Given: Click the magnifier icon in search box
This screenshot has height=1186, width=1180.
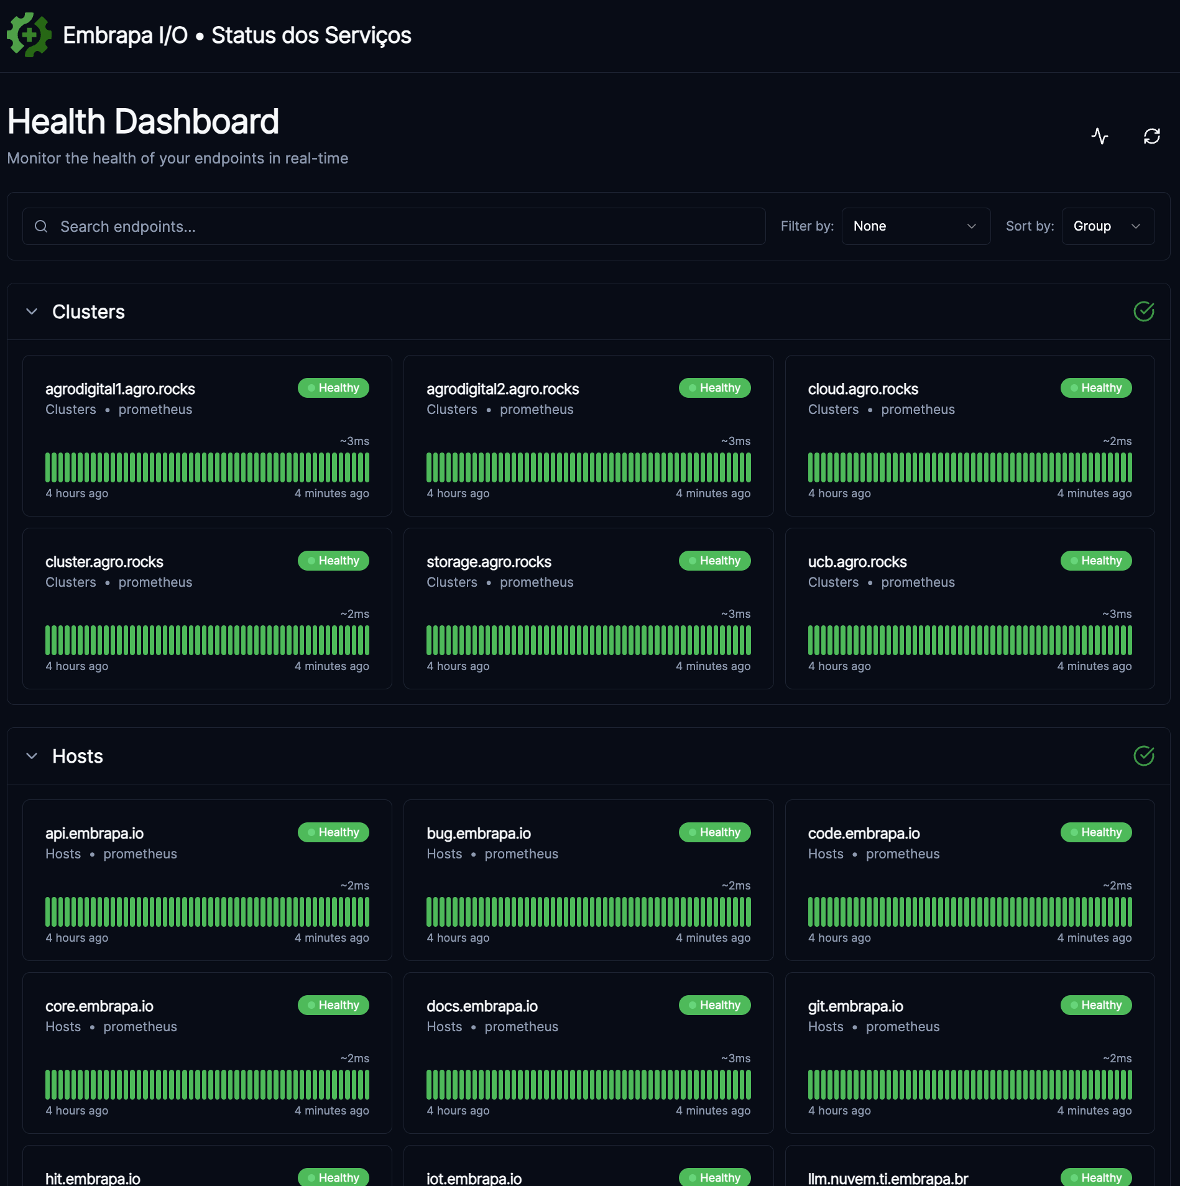Looking at the screenshot, I should pyautogui.click(x=41, y=226).
